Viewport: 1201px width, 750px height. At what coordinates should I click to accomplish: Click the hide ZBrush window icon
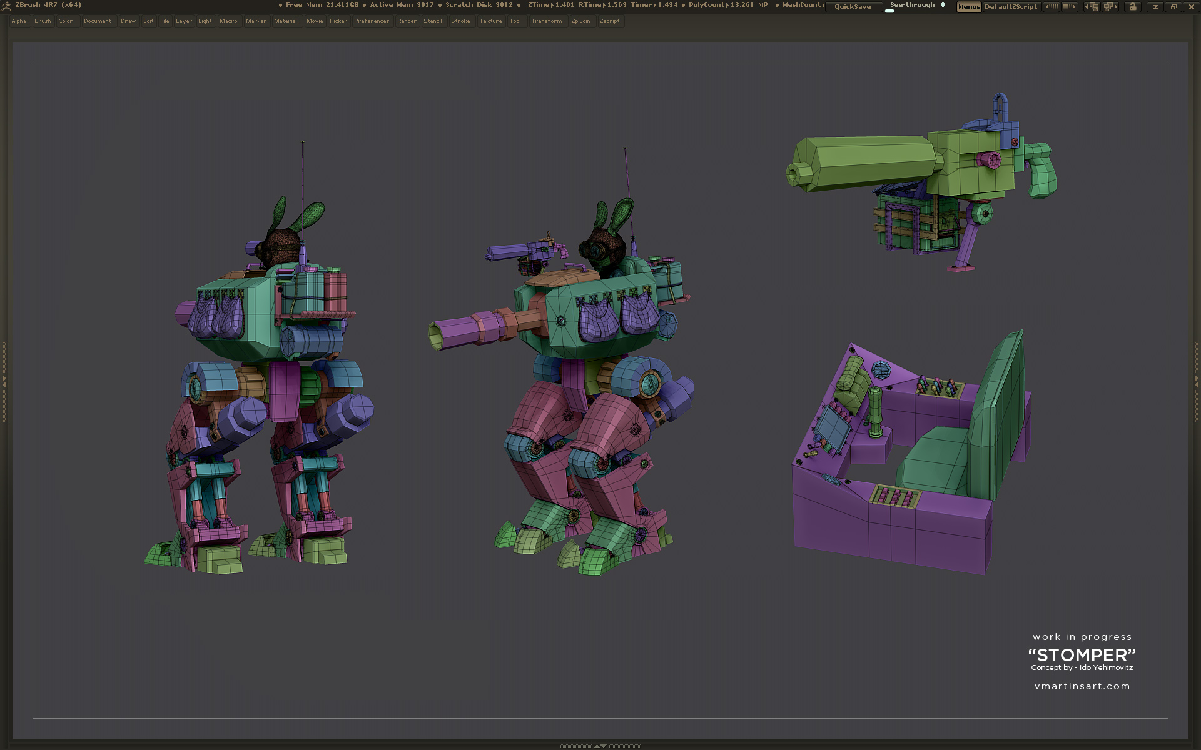pos(1155,6)
